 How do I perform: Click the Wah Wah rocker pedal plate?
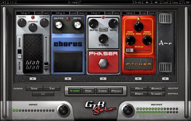click(x=33, y=54)
